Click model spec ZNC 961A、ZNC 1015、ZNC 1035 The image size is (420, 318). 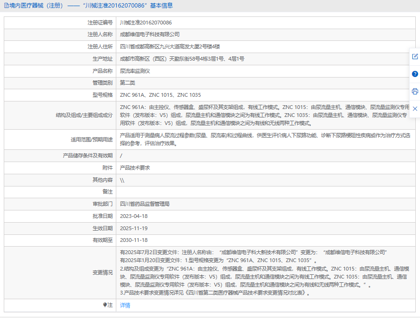160,95
